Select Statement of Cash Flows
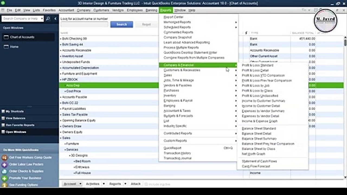Screen dimensions: 347x195 (259, 161)
